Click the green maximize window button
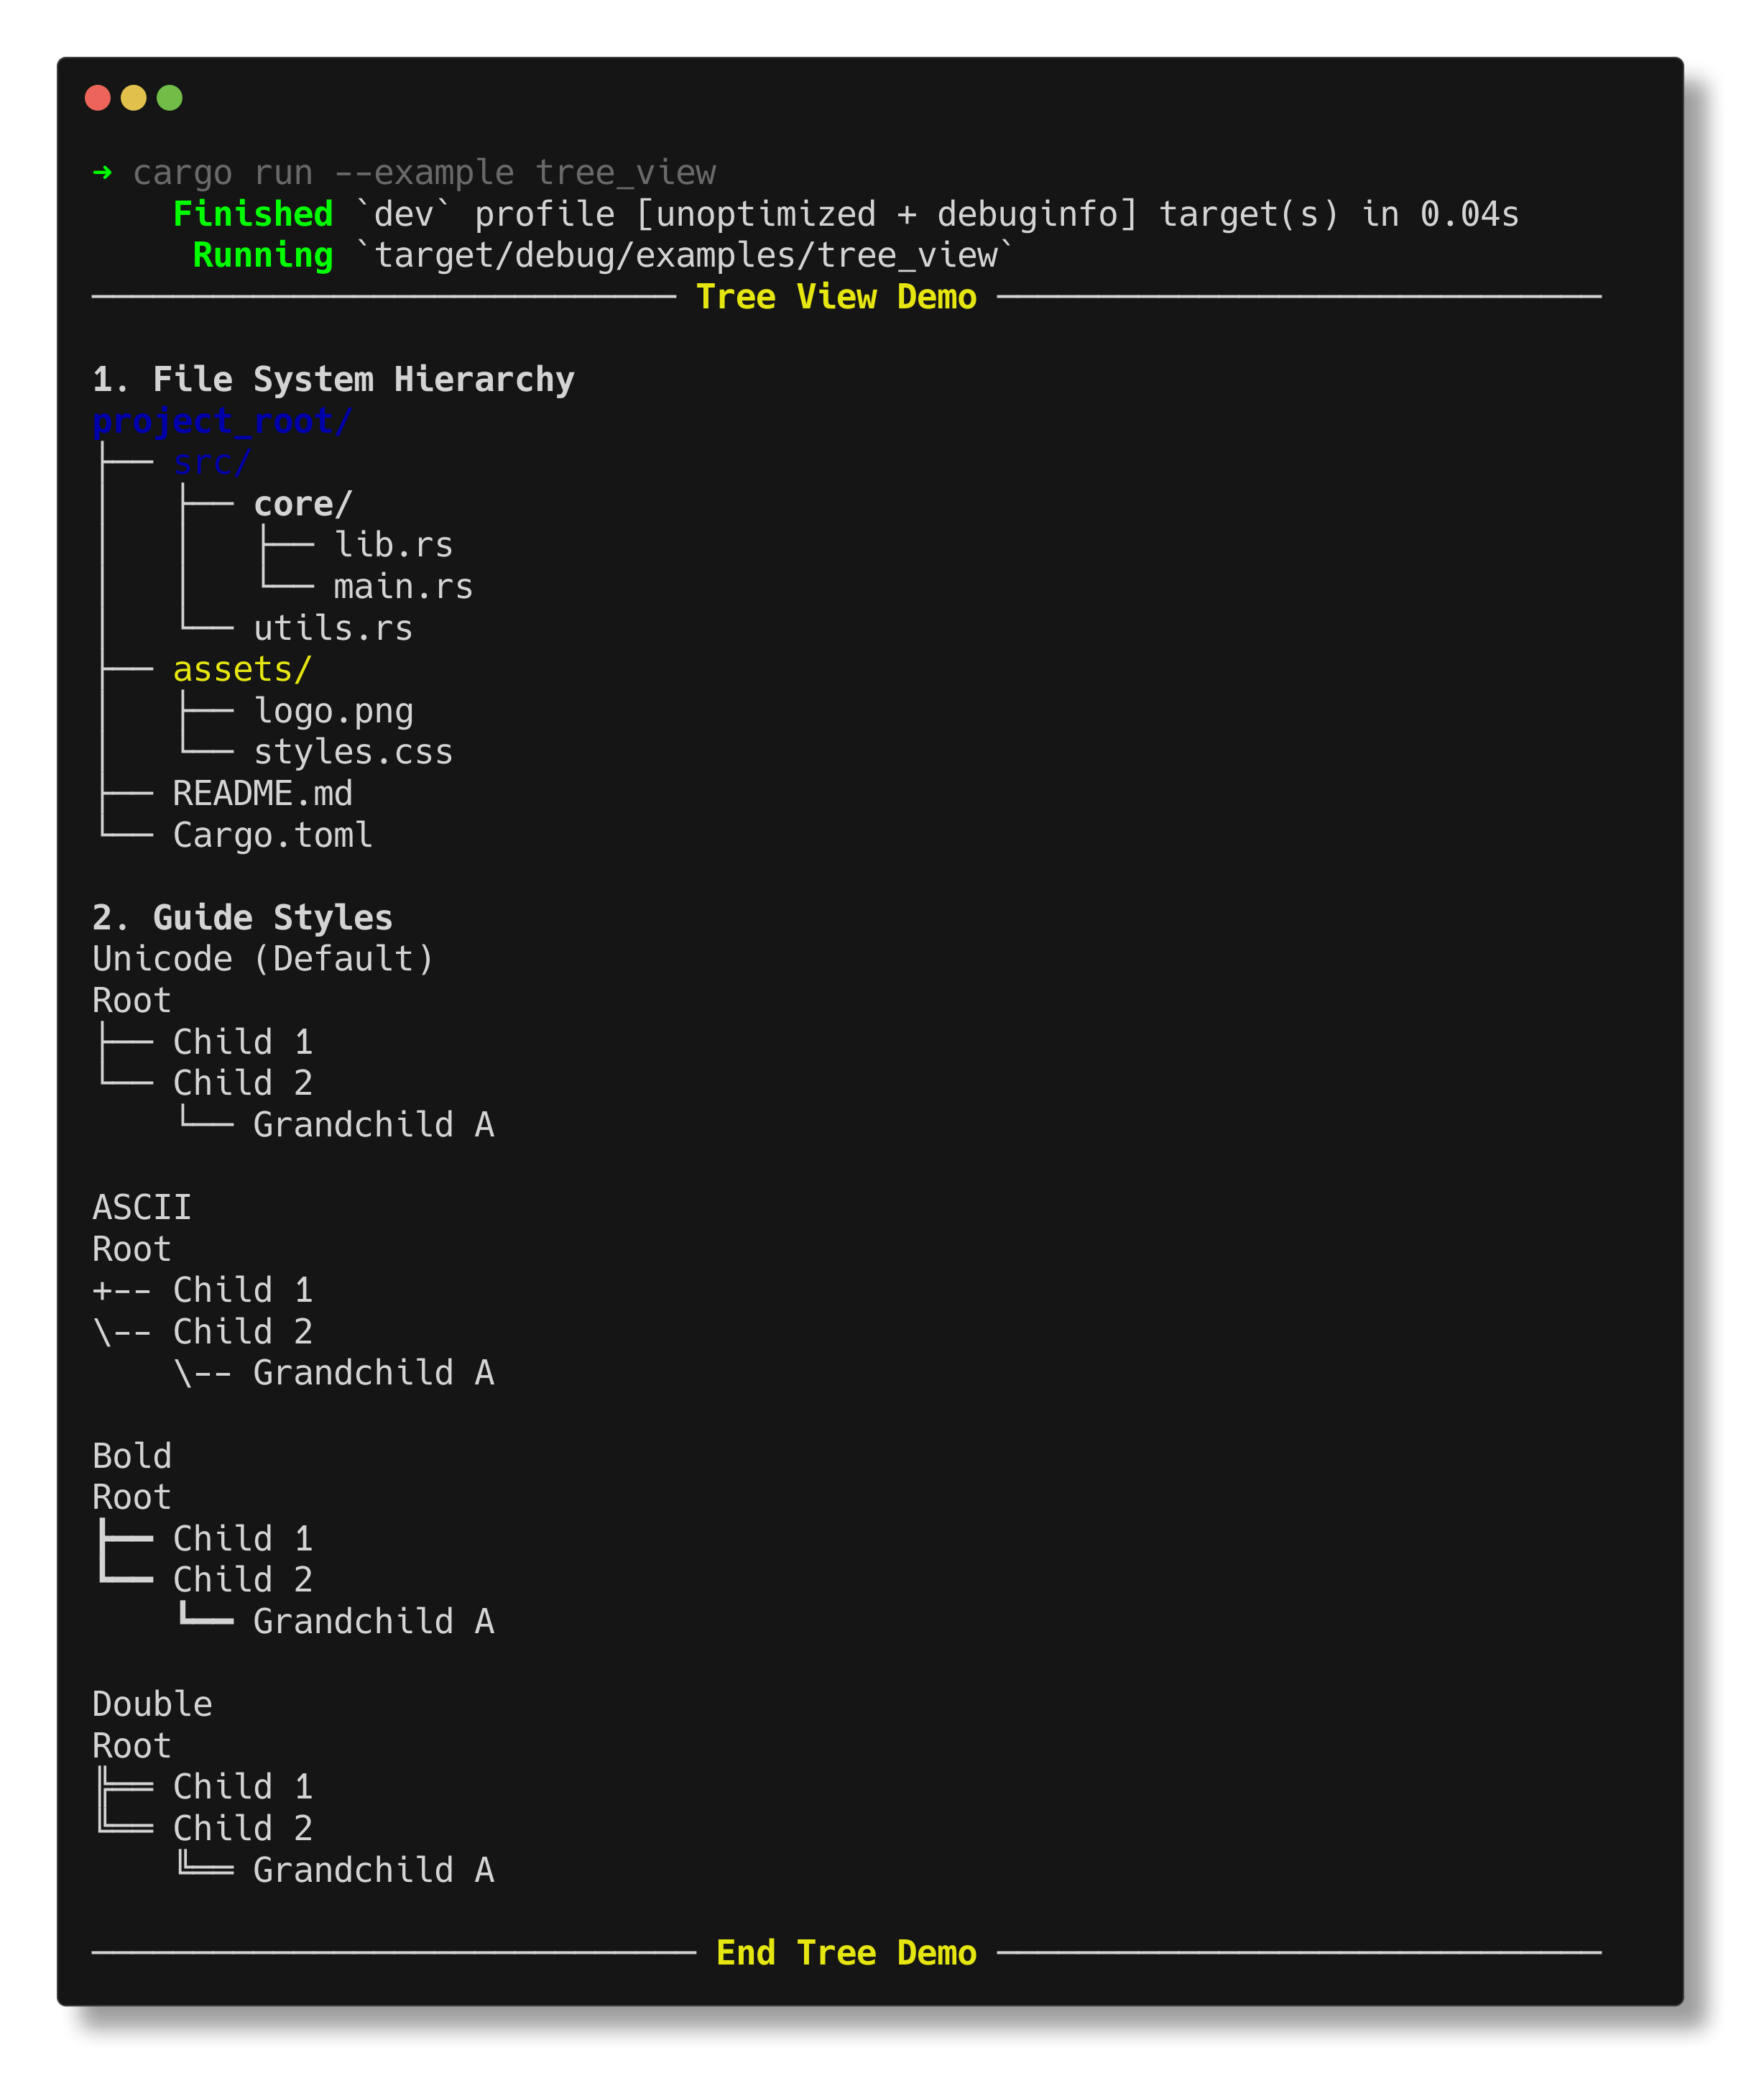This screenshot has height=2086, width=1764. coord(170,98)
